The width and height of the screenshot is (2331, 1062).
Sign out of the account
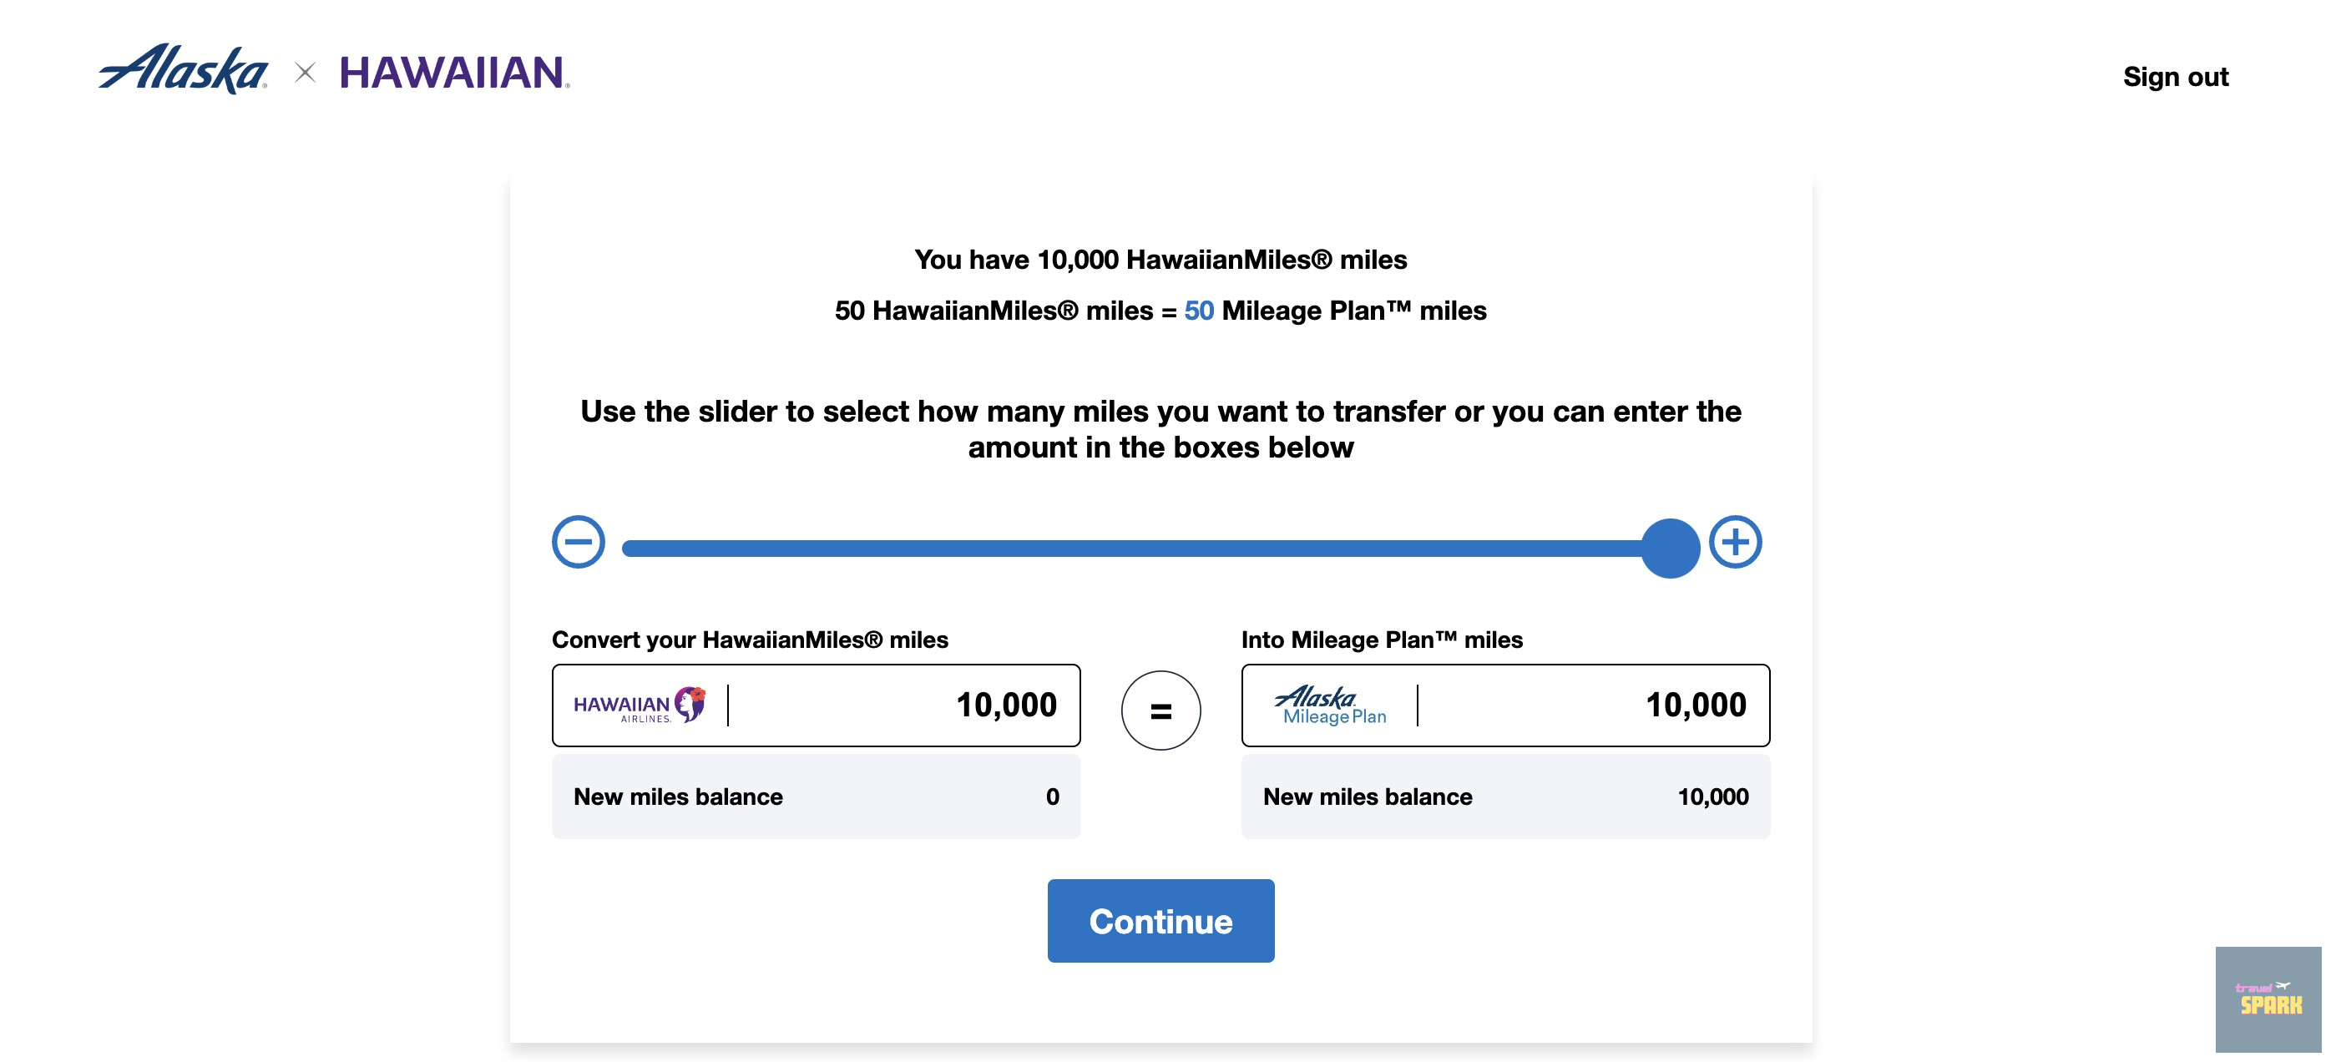pyautogui.click(x=2176, y=77)
